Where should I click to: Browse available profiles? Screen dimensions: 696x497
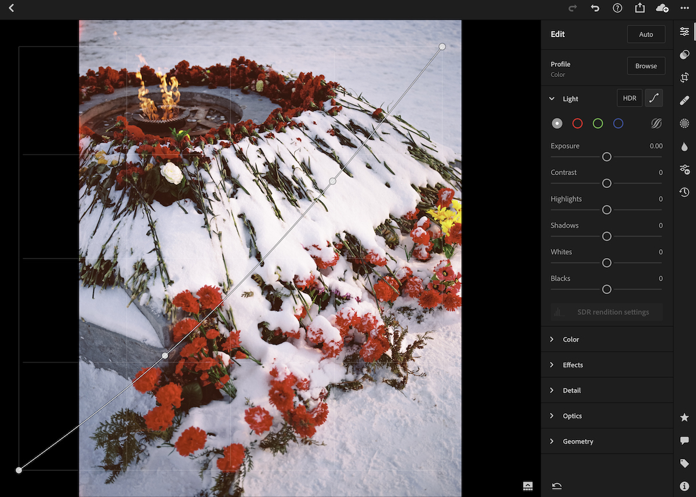point(646,66)
